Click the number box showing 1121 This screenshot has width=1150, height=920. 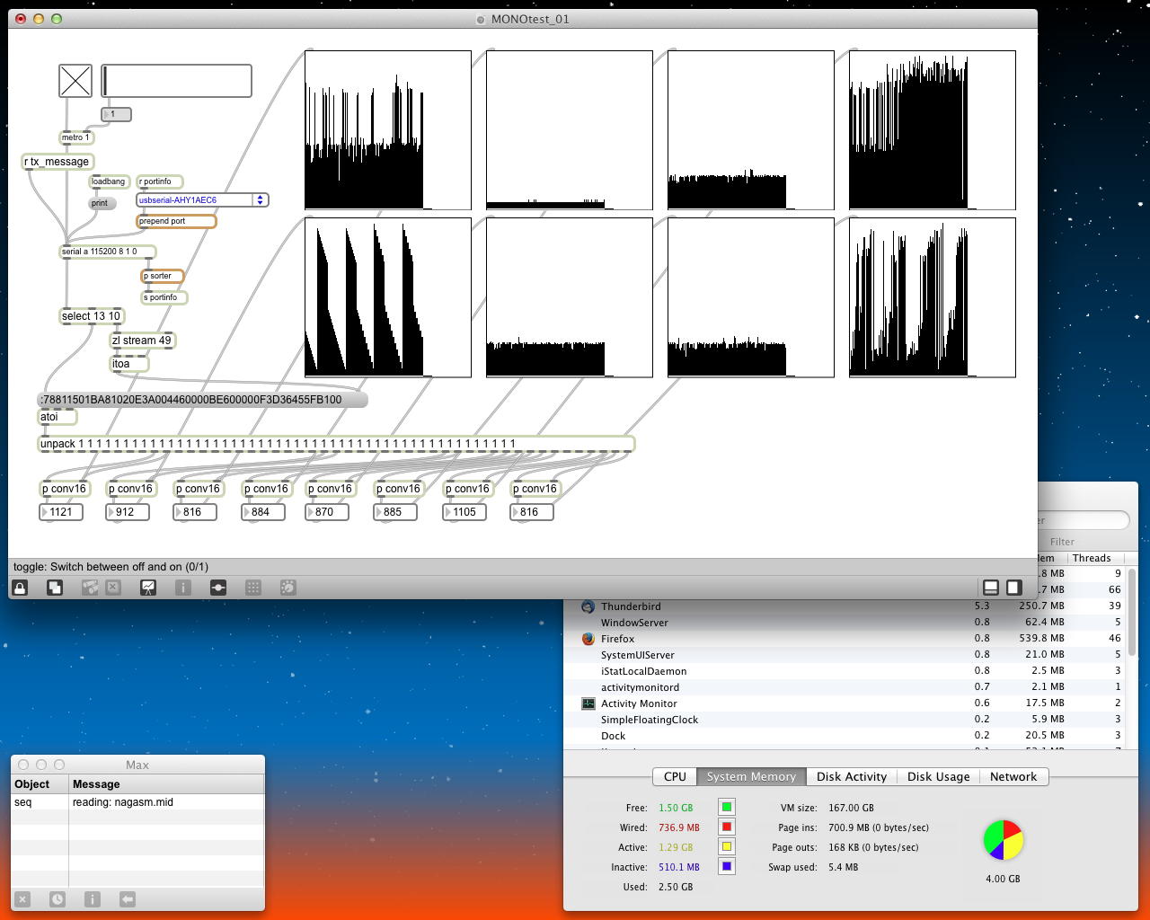62,512
